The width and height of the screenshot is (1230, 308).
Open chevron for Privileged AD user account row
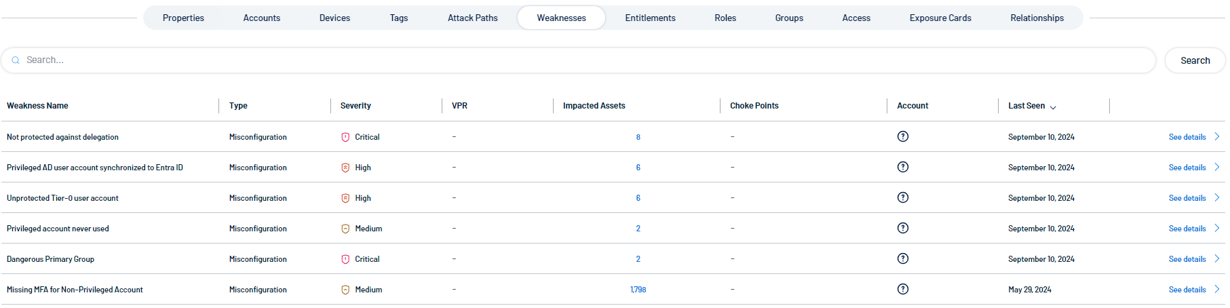click(x=1217, y=167)
